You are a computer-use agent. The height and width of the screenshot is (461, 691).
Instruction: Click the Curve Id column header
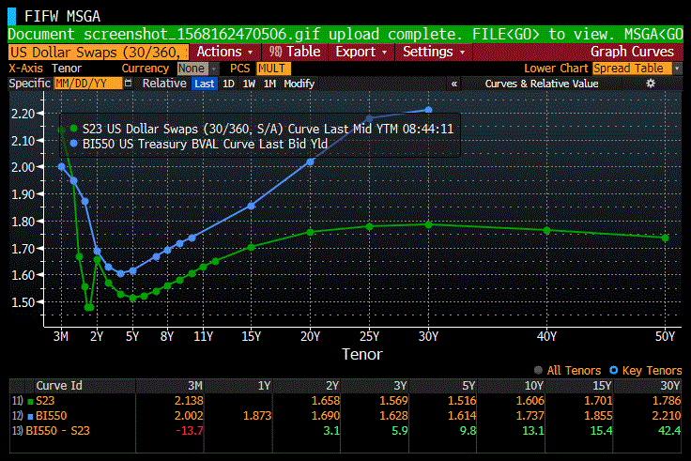coord(59,386)
